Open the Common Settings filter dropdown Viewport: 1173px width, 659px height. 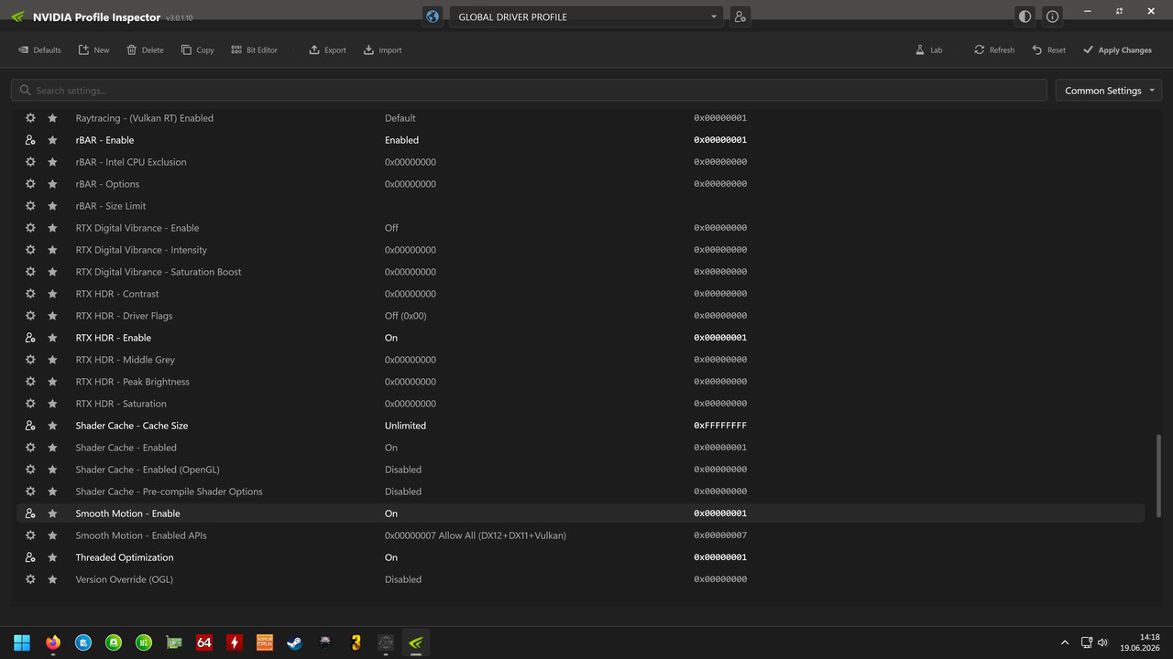[1109, 91]
